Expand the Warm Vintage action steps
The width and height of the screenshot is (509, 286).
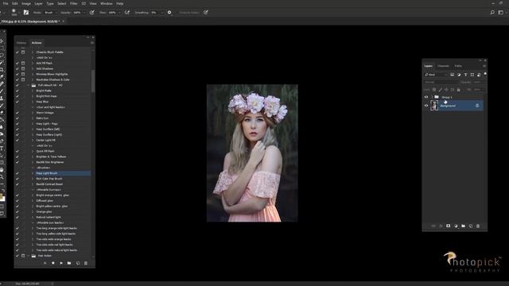tap(33, 113)
